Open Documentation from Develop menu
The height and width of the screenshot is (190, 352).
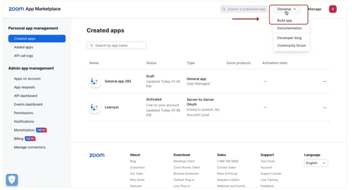[x=289, y=28]
